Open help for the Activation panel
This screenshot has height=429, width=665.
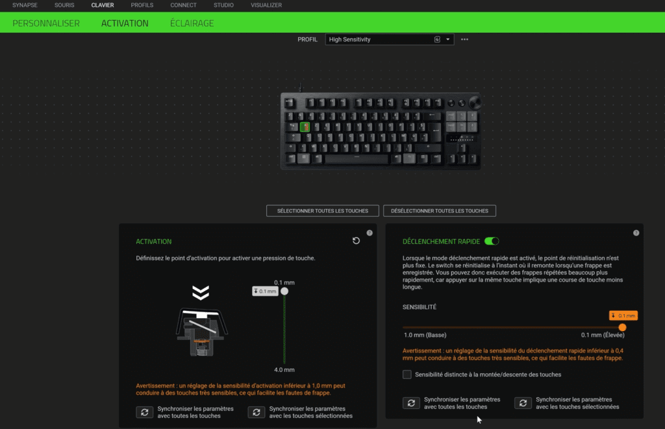[370, 233]
